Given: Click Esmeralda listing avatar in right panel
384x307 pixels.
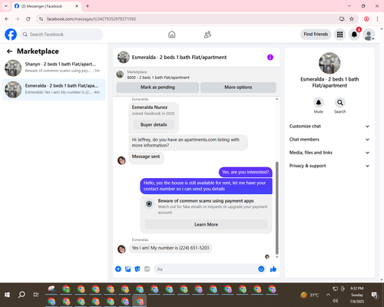Looking at the screenshot, I should click(329, 63).
